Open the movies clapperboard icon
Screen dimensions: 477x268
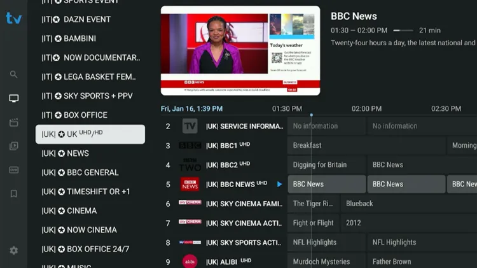pos(13,122)
